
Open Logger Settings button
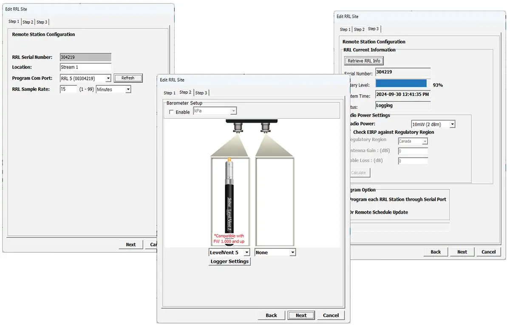click(x=229, y=262)
